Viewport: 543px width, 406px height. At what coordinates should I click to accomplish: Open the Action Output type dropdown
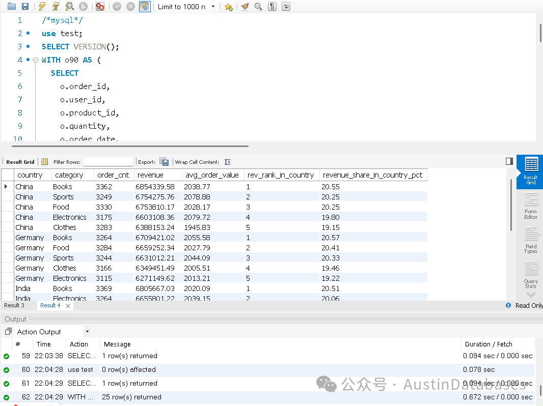click(x=87, y=332)
